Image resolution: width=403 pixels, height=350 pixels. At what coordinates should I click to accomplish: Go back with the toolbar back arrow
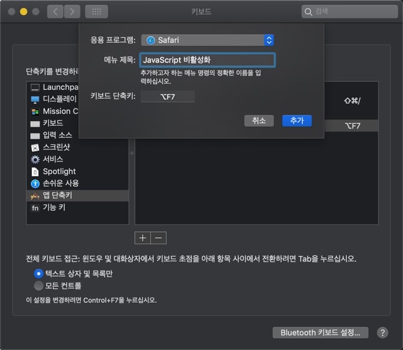click(x=56, y=11)
